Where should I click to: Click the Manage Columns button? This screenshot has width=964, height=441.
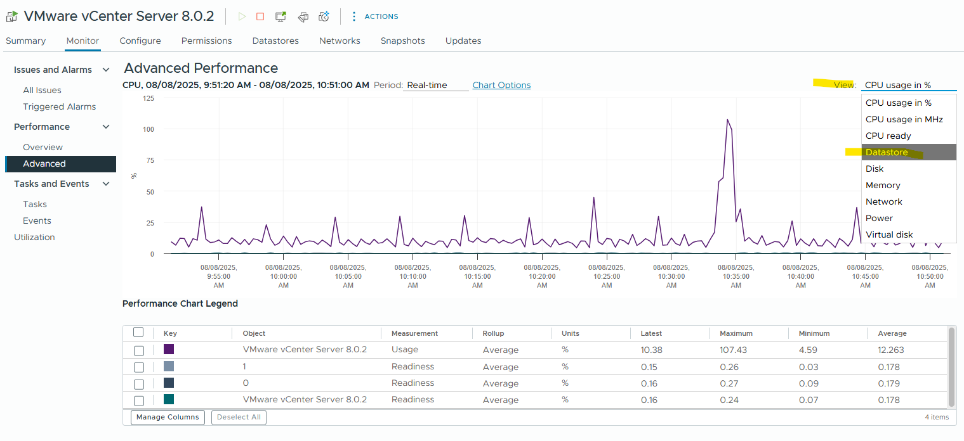coord(168,417)
